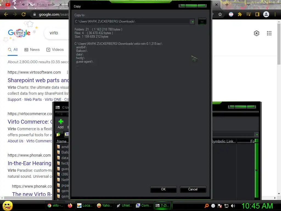Open Google search settings gear
This screenshot has height=211, width=281.
pos(257,33)
